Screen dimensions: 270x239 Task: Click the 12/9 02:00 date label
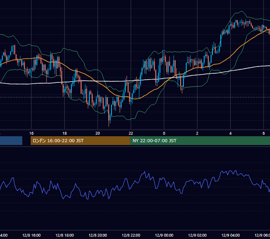(197, 235)
